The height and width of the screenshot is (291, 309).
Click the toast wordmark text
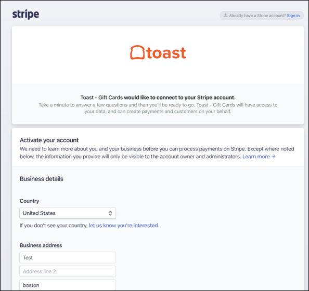(x=166, y=53)
